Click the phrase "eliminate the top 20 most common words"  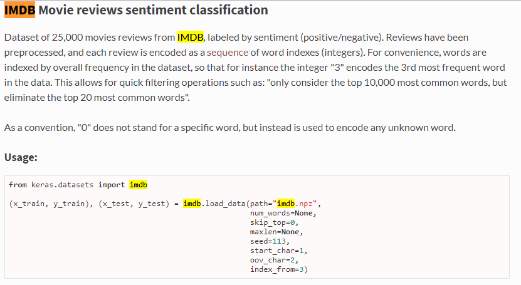pyautogui.click(x=95, y=98)
